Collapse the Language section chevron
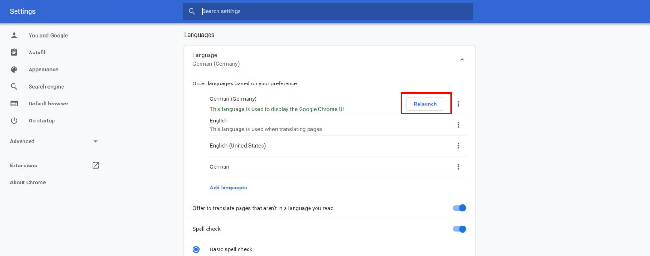This screenshot has width=650, height=256. (462, 60)
